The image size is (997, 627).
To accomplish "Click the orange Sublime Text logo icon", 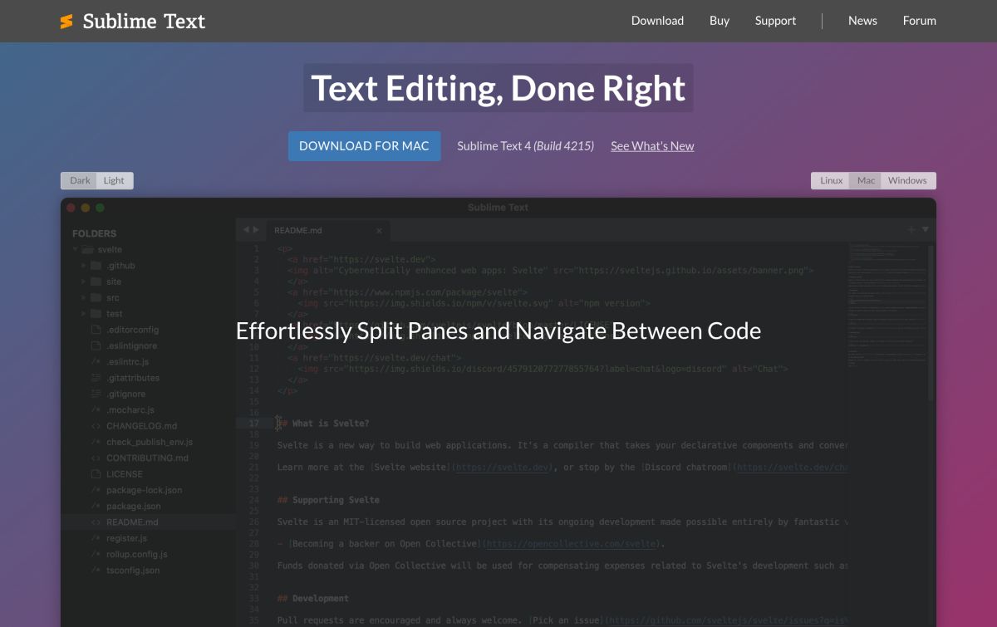I will [66, 22].
